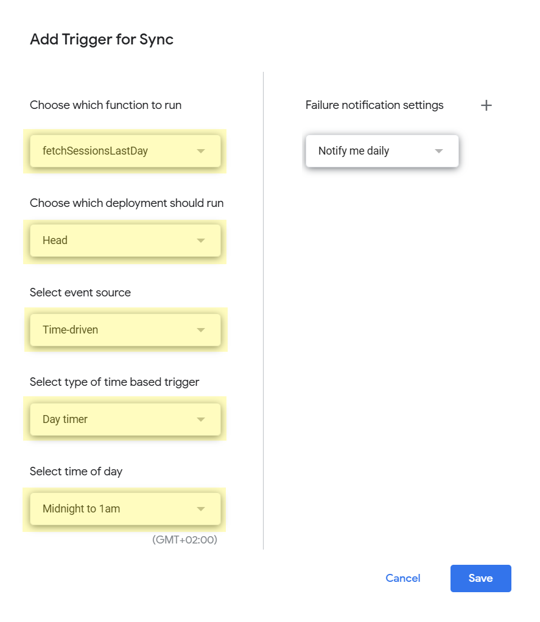
Task: Click the Select event source label
Action: coord(80,293)
